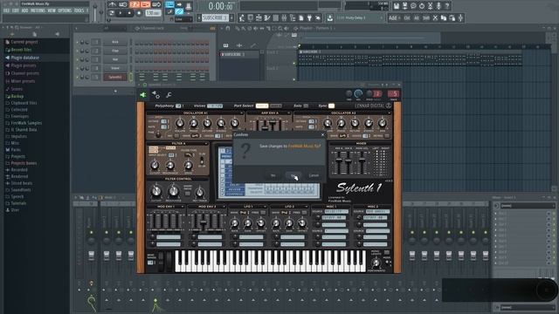Screen dimensions: 559x314
Task: Click the green arrow icon in the Sylenth1 wrapper
Action: click(143, 95)
